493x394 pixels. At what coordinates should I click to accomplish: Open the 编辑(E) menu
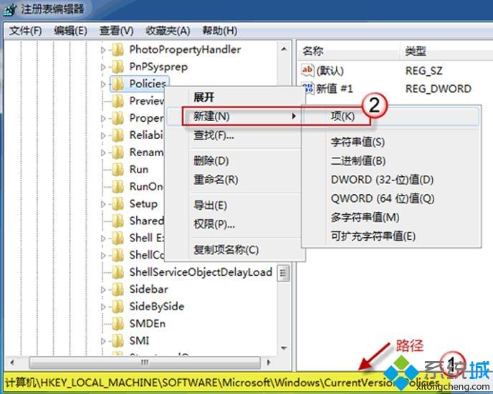[70, 31]
